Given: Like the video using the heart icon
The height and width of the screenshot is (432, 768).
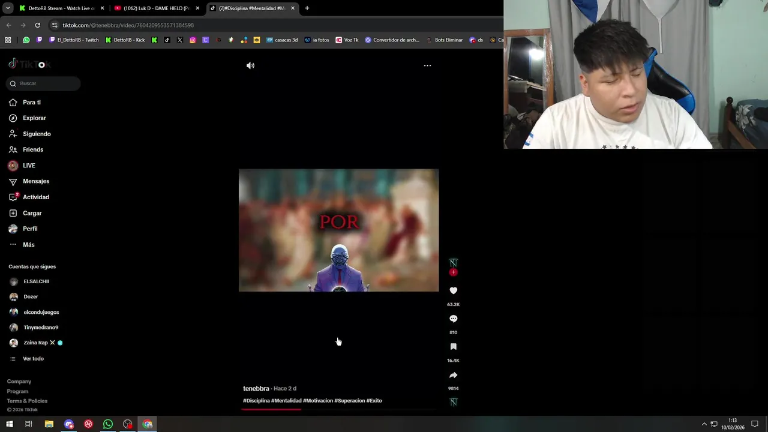Looking at the screenshot, I should point(453,290).
